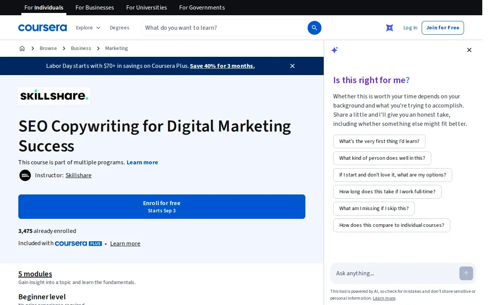Switch to For Universities tab
488x305 pixels.
pyautogui.click(x=146, y=8)
